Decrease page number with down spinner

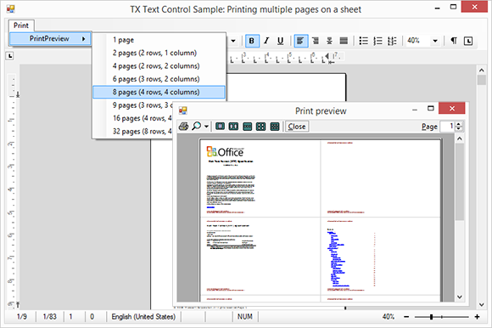[x=459, y=129]
